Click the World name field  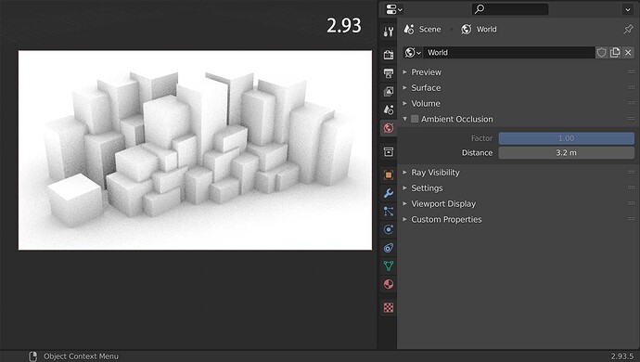click(508, 52)
